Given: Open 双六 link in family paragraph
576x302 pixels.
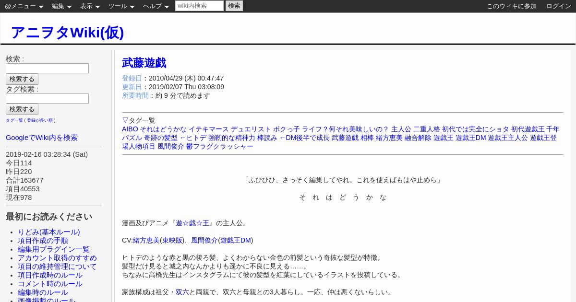Looking at the screenshot, I should [182, 292].
